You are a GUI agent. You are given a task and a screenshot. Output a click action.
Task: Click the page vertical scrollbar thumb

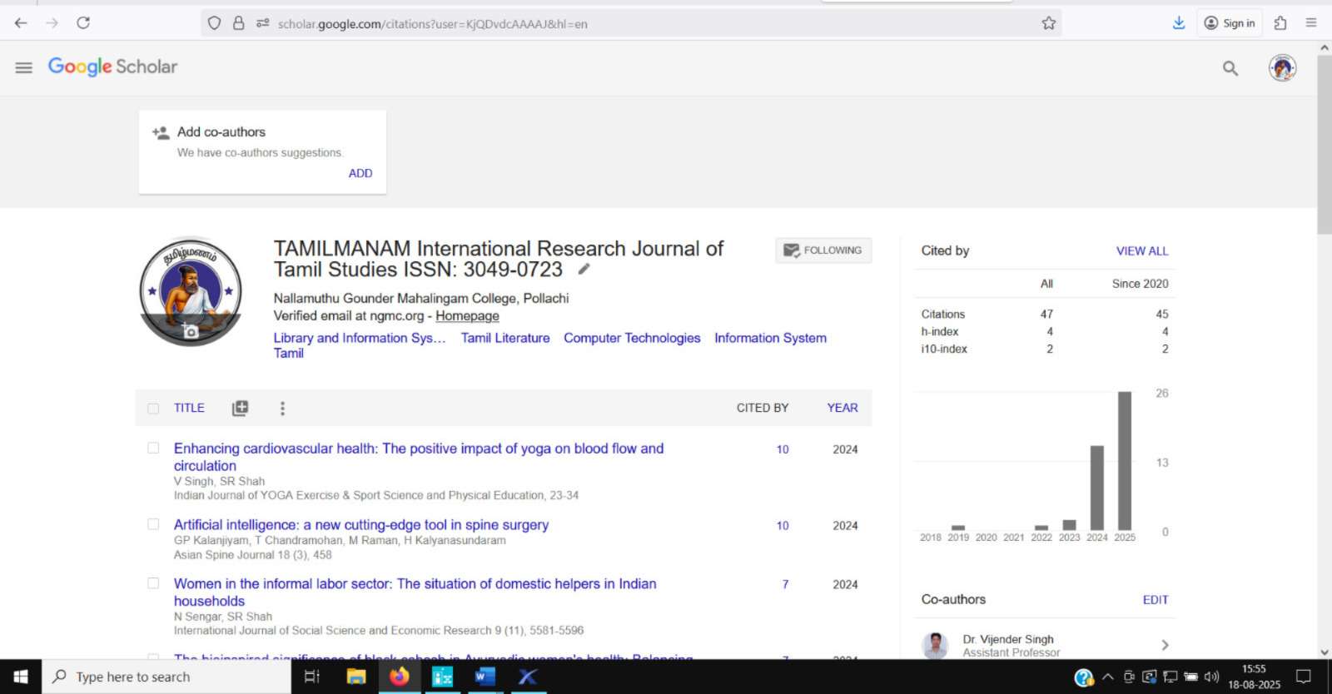[x=1325, y=146]
